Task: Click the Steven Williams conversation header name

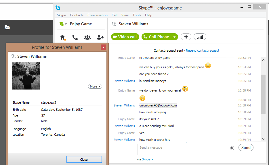Action: (133, 24)
